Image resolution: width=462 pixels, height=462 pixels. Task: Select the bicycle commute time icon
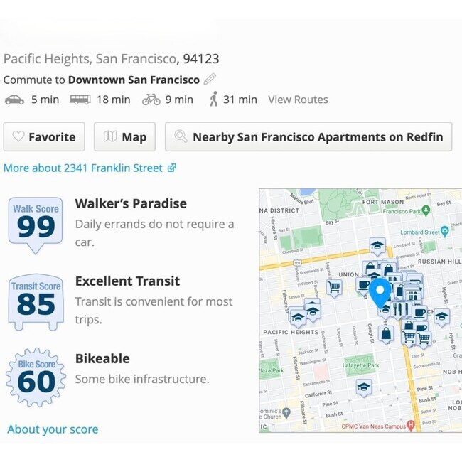(151, 100)
